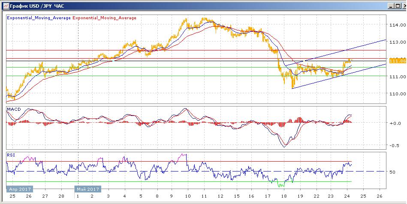Click the MACD indicator panel label
The image size is (407, 204).
point(13,110)
